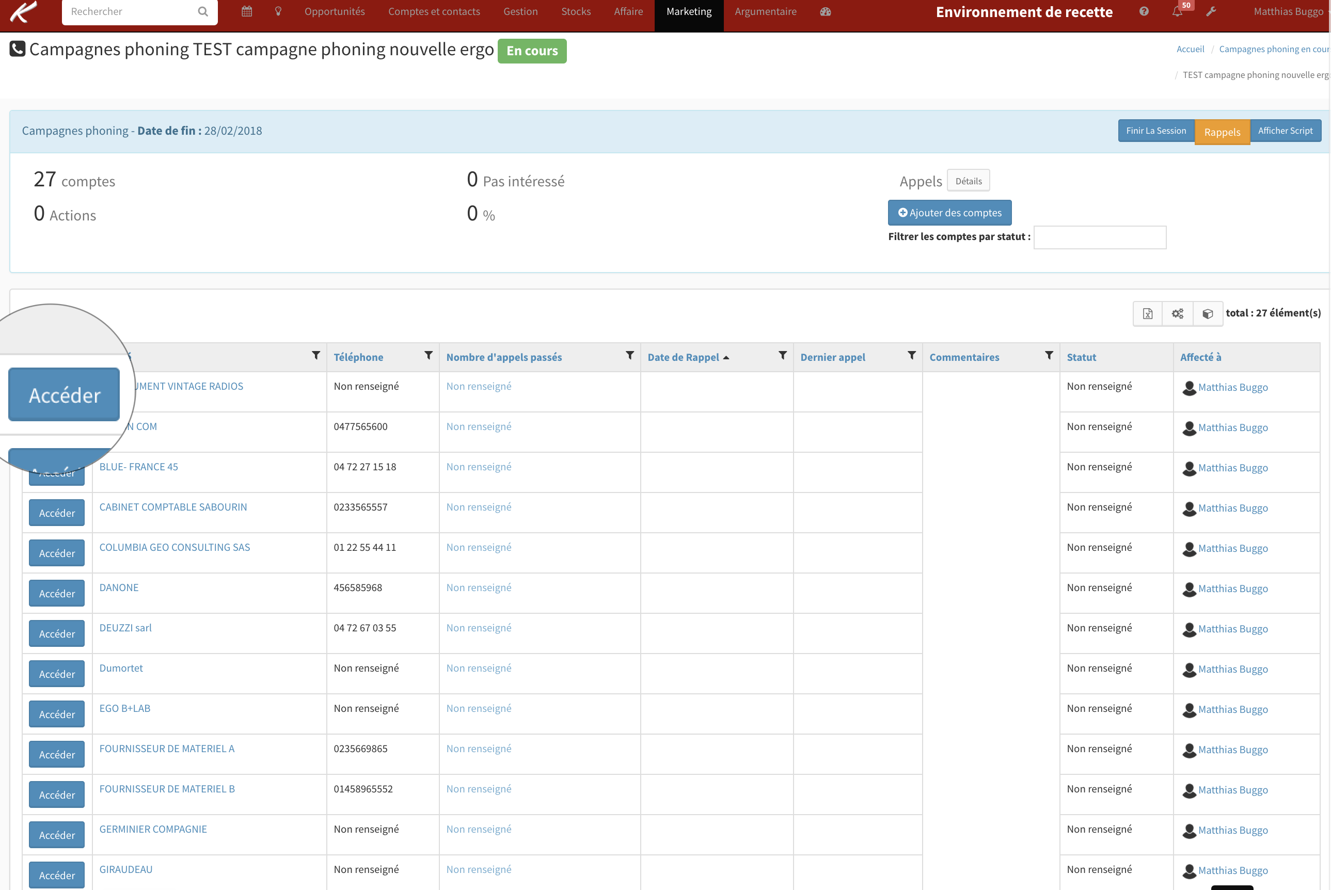Open filter on Nombre d'appels passés column

pos(629,356)
